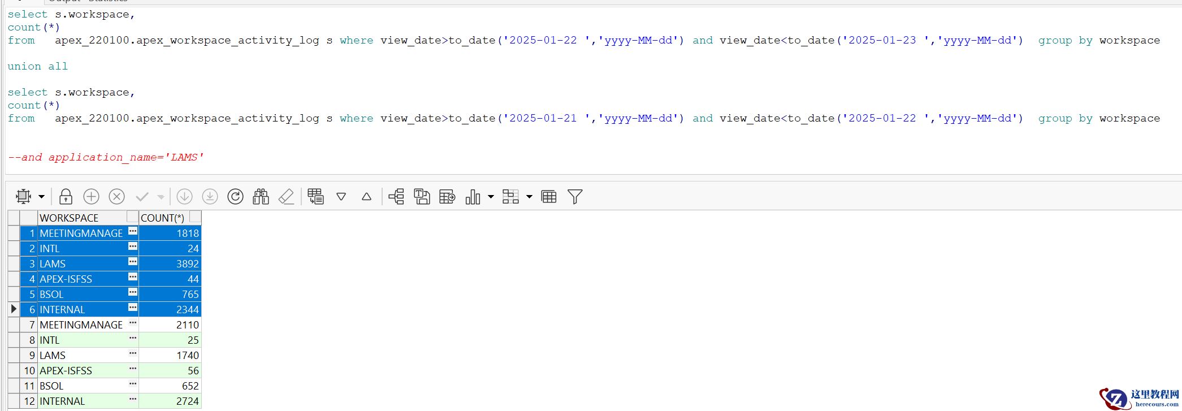Click the sort box in COUNT(*) header

click(195, 217)
